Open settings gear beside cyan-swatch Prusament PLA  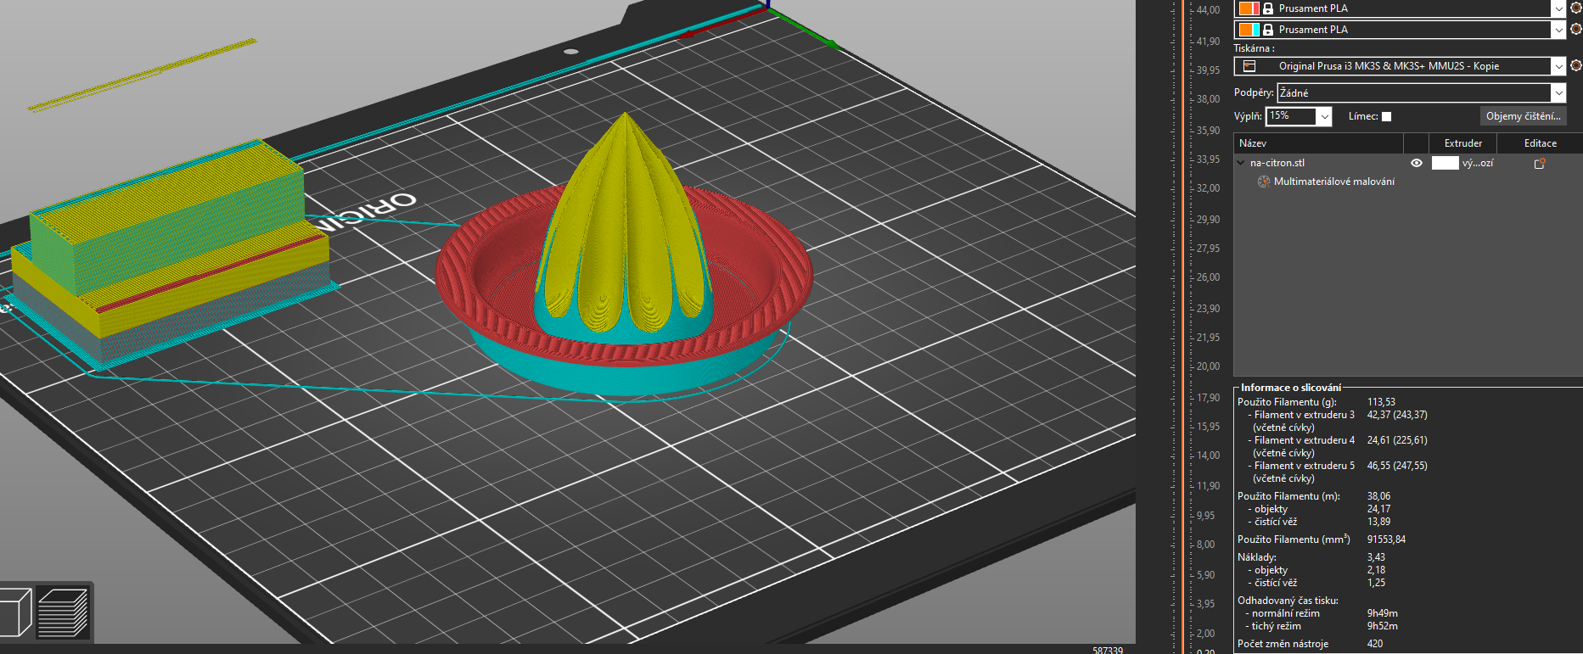pyautogui.click(x=1576, y=29)
